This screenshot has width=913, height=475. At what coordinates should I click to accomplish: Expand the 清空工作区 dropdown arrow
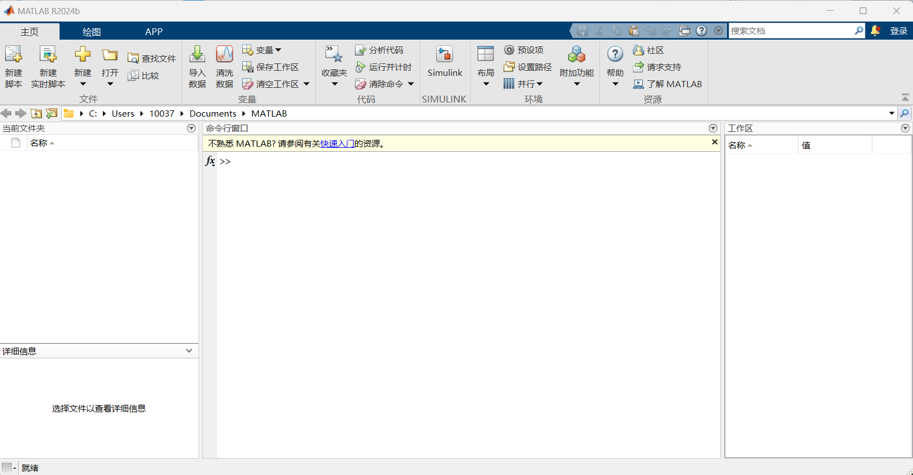306,84
